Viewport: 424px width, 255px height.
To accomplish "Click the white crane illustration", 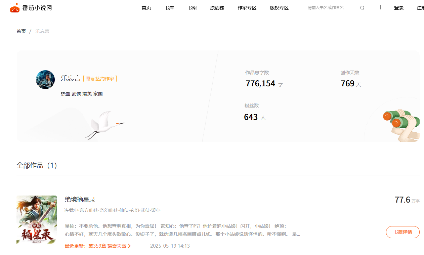I will [103, 125].
